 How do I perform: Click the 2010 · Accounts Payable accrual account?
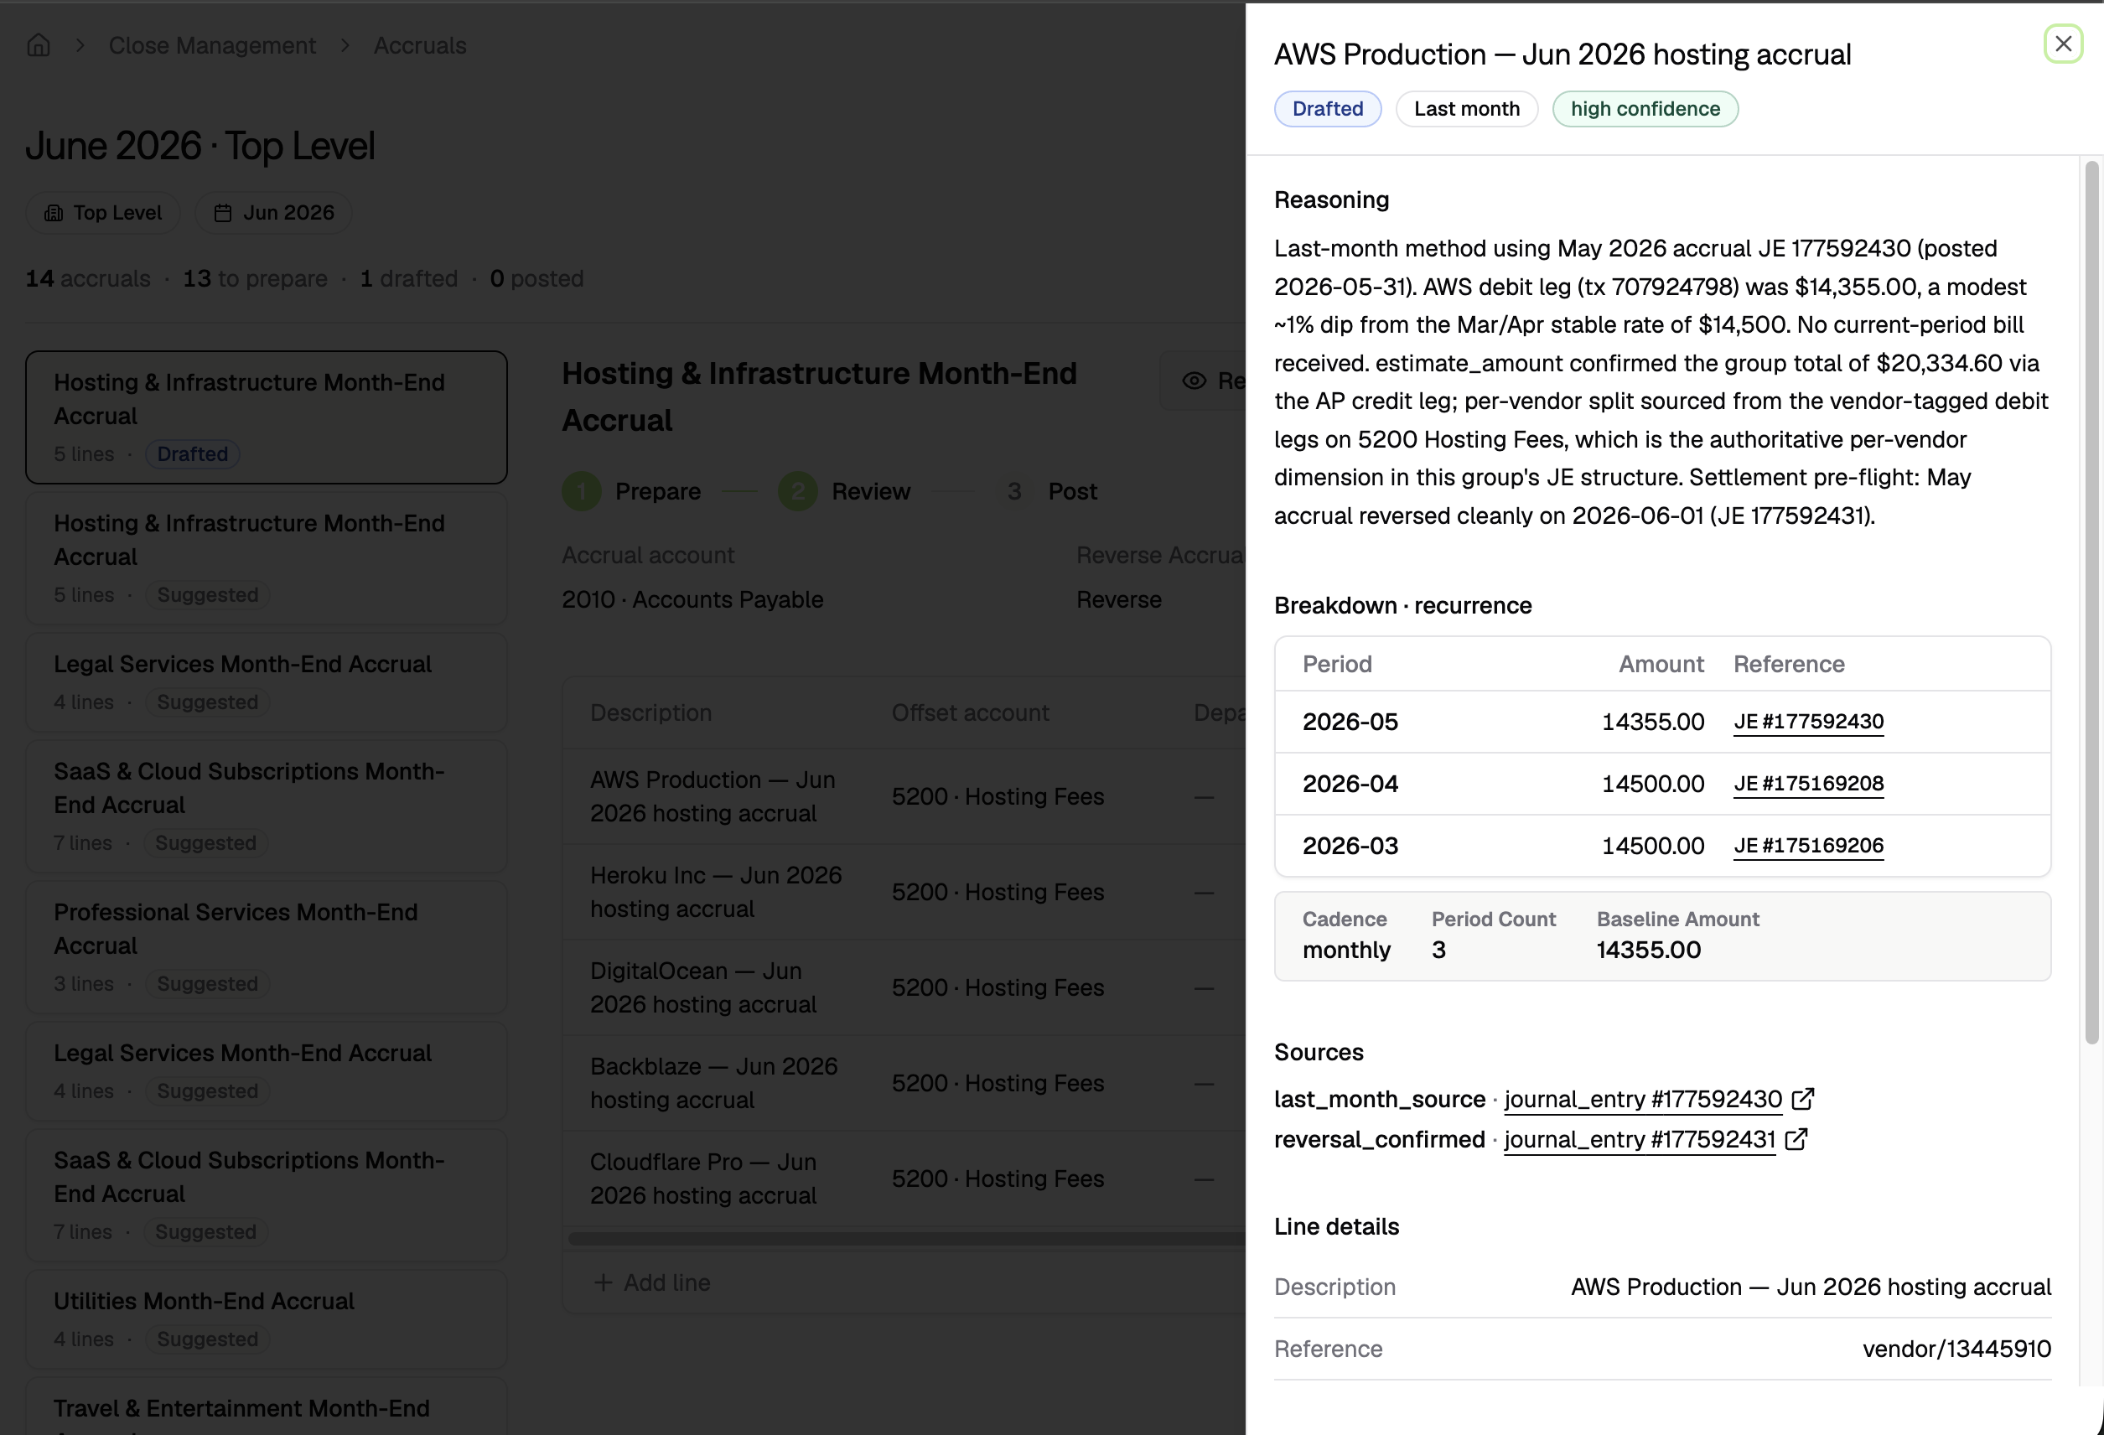point(692,599)
